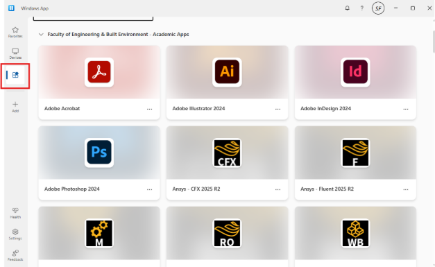Launch the Ansys CFX icon

pyautogui.click(x=227, y=153)
